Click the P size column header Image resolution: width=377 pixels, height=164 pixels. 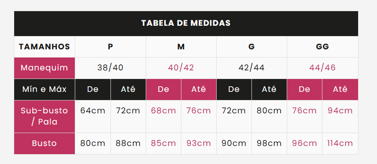coord(110,47)
